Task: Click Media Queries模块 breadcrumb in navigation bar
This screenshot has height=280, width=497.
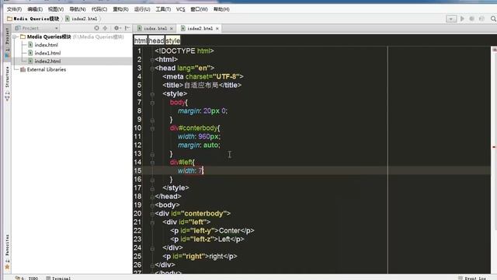Action: tap(33, 19)
